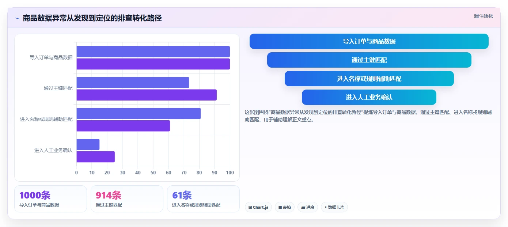This screenshot has height=227, width=508.
Task: Click the indigo bar for 导入订单与商品数据
Action: pos(153,52)
